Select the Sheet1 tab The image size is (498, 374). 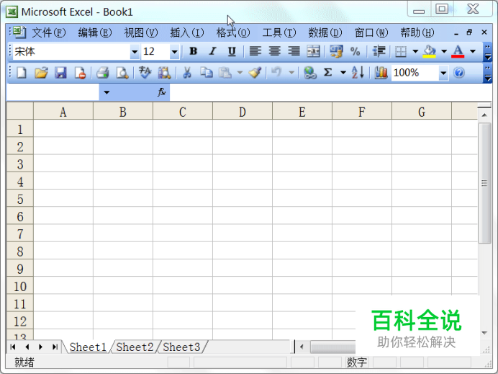88,347
